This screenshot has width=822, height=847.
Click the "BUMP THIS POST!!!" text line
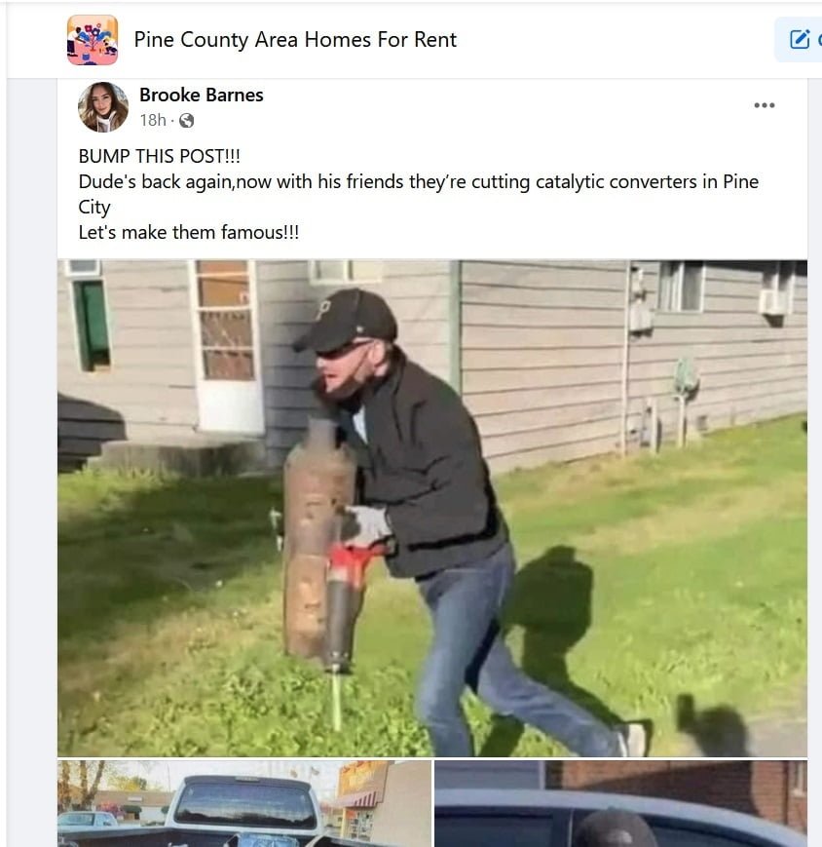[159, 156]
